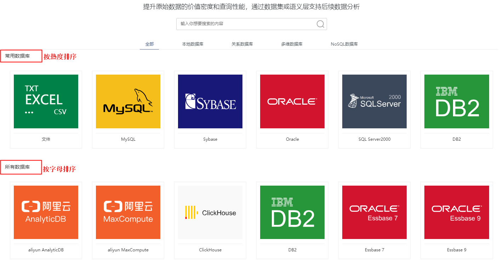
Task: Open the IBM DB2 logo in common databases
Action: (x=457, y=101)
